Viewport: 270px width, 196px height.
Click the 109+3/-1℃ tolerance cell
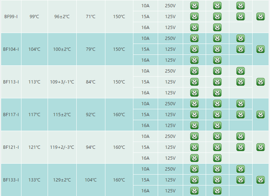coord(62,82)
